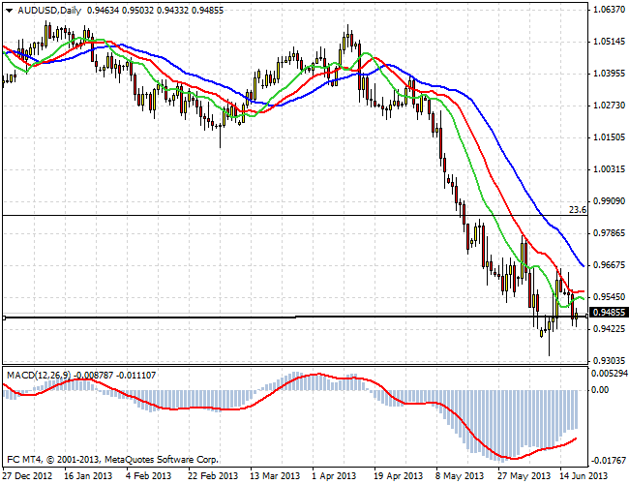Click the 19 Apr 2013 date label
629x484 pixels.
coord(399,476)
